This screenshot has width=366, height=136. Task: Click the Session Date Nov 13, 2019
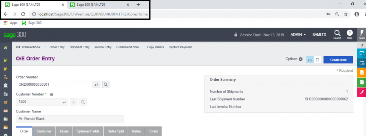click(x=262, y=35)
